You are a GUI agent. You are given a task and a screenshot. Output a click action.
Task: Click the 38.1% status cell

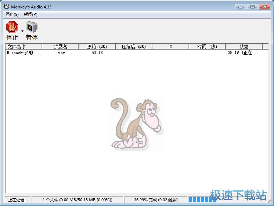[243, 53]
